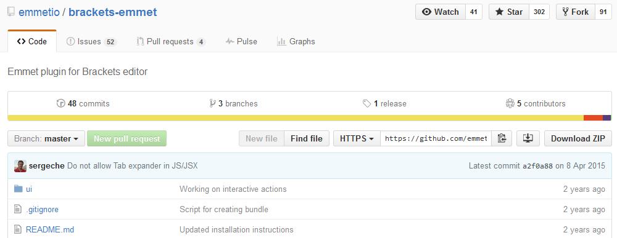617x238 pixels.
Task: Open the brackets-emmet repository link
Action: (x=112, y=12)
